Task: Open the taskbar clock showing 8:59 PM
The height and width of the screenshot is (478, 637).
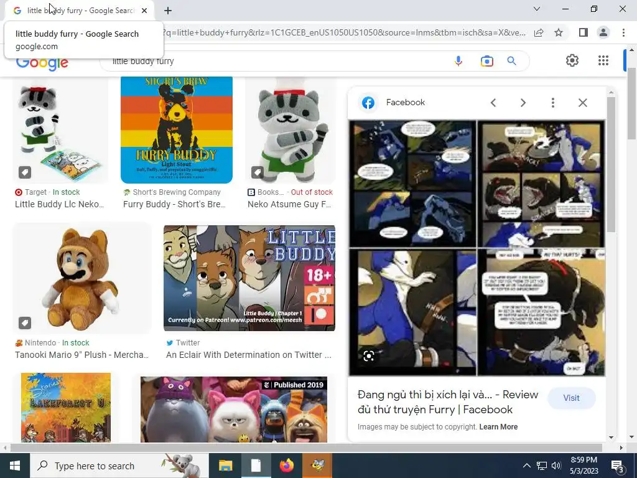Action: (584, 466)
